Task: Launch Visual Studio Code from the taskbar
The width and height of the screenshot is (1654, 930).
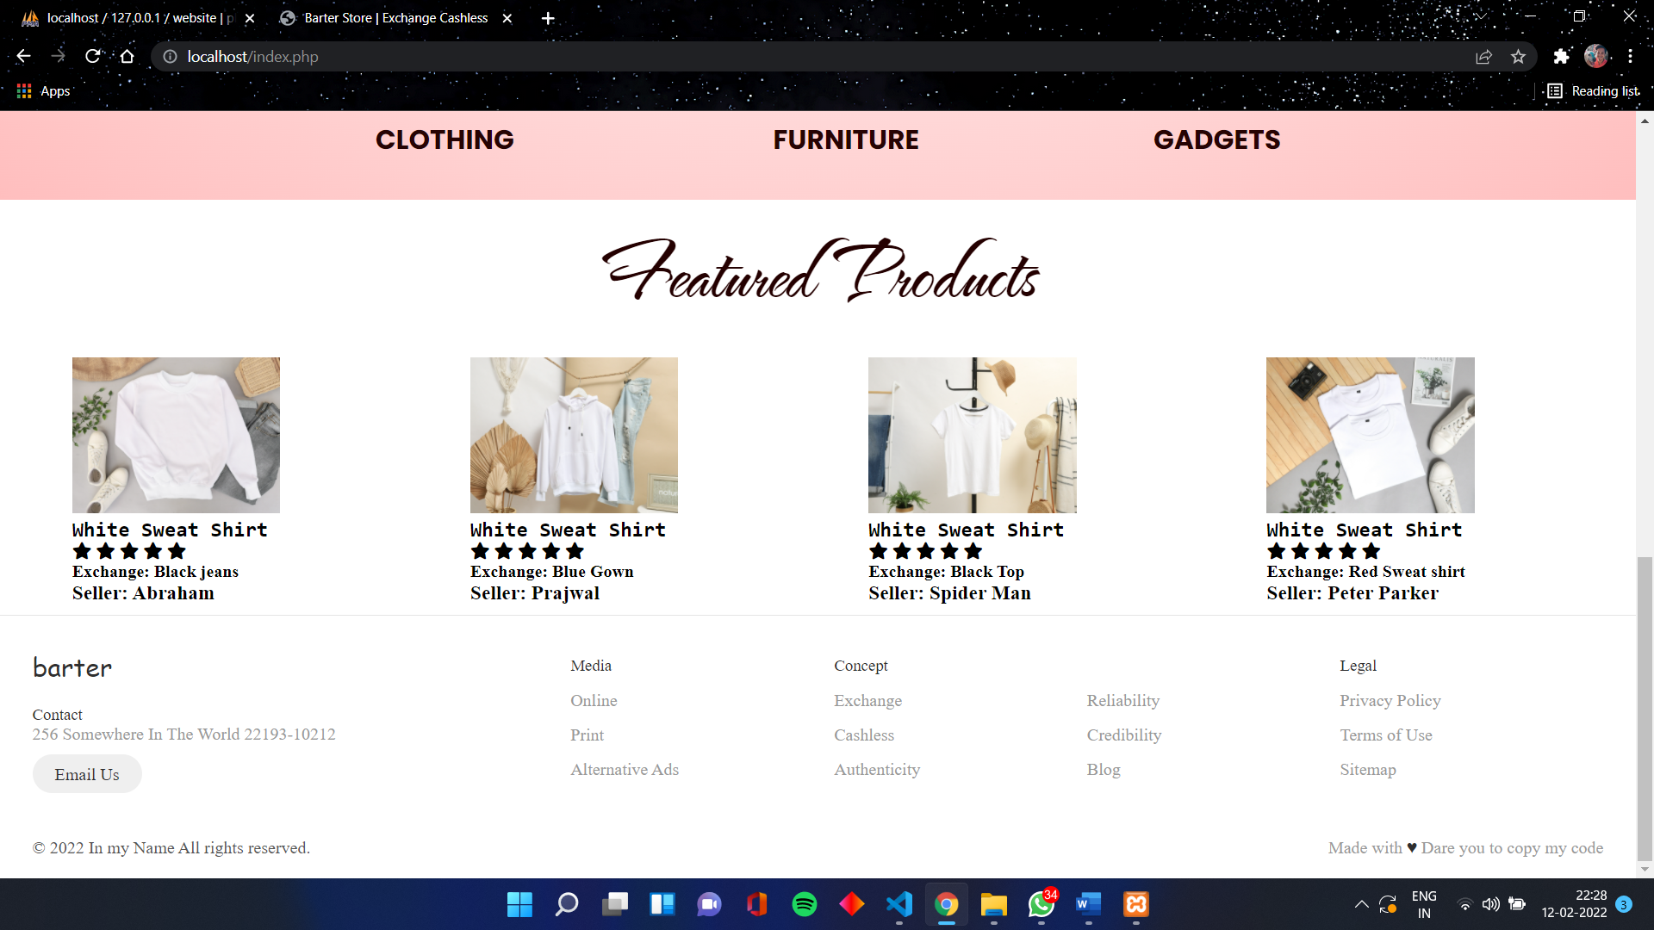Action: click(x=899, y=904)
